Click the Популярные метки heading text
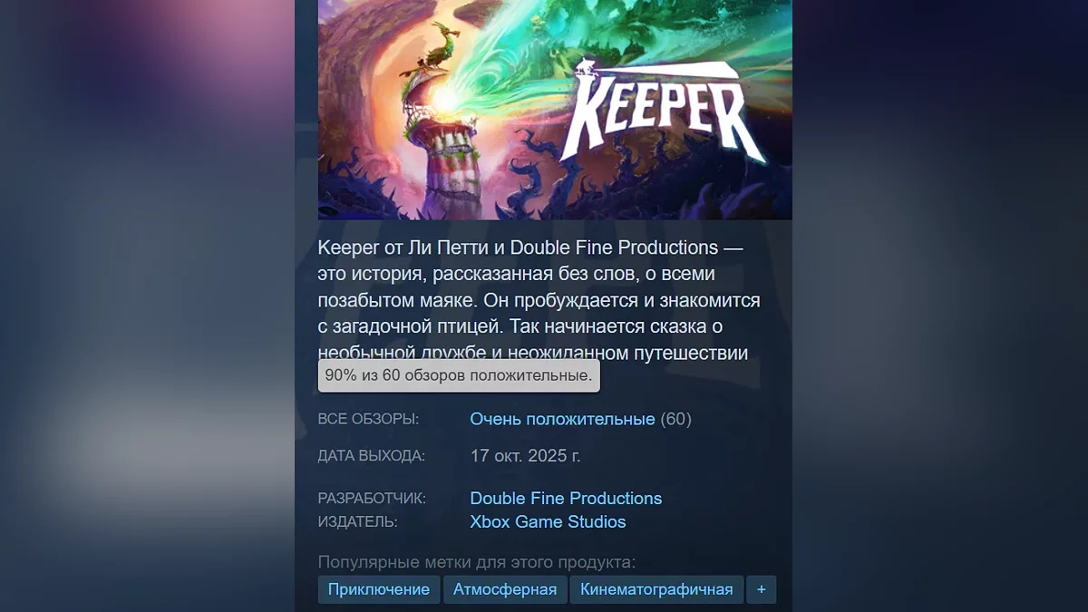This screenshot has width=1088, height=612. [477, 562]
